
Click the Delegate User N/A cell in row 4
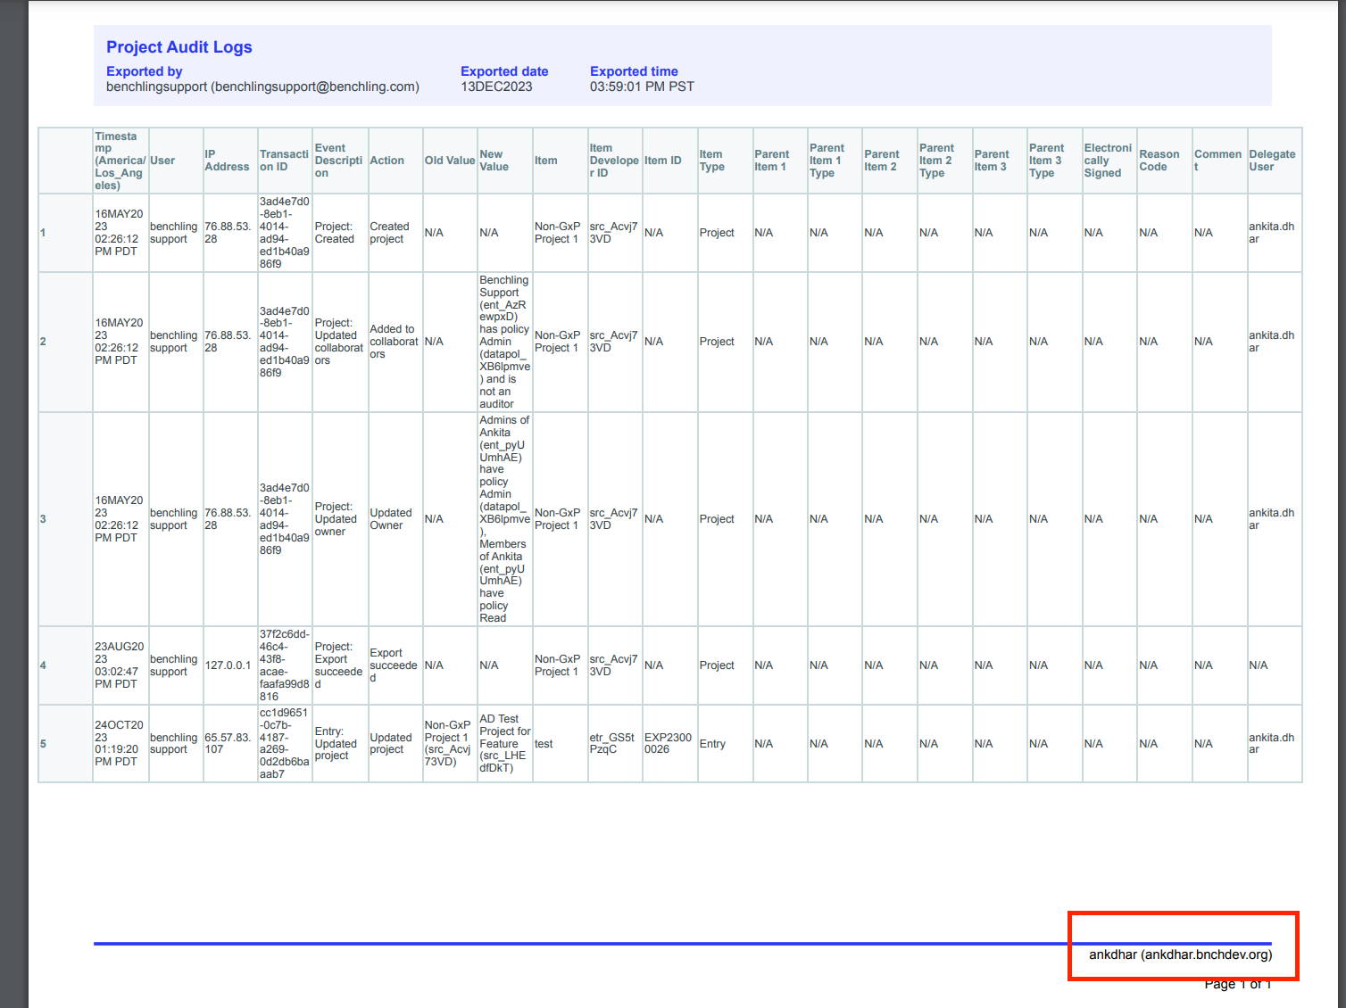(1275, 665)
